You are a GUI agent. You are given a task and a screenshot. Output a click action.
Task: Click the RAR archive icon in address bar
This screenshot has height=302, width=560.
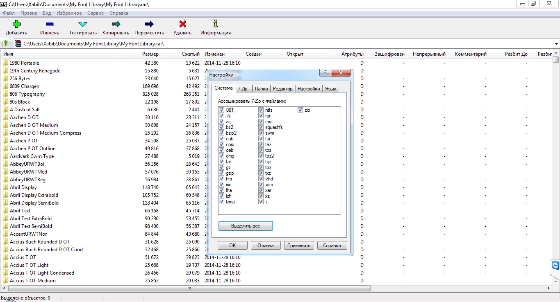click(18, 43)
